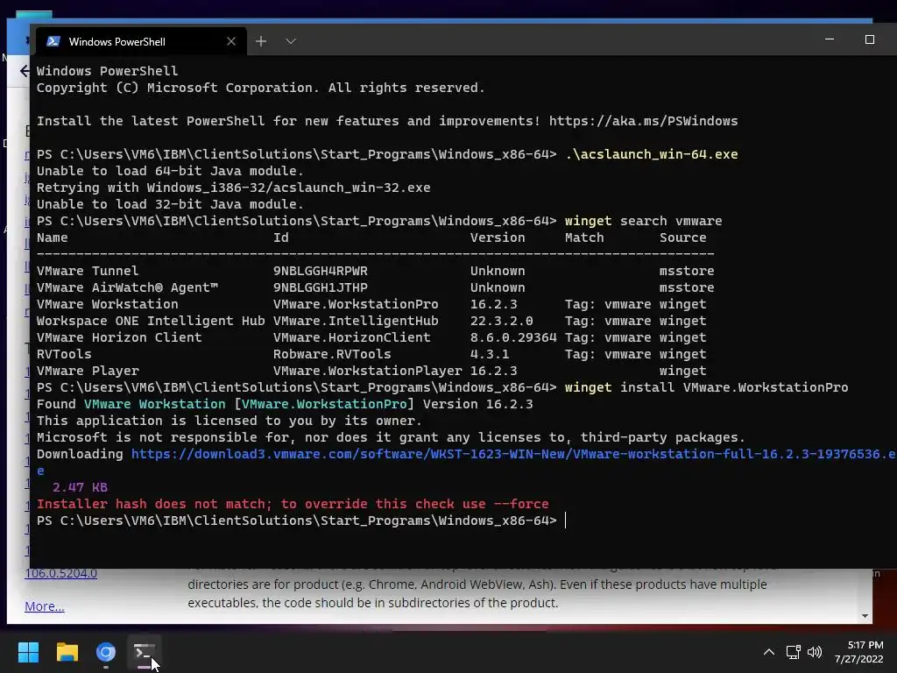Open a new terminal tab

tap(261, 41)
